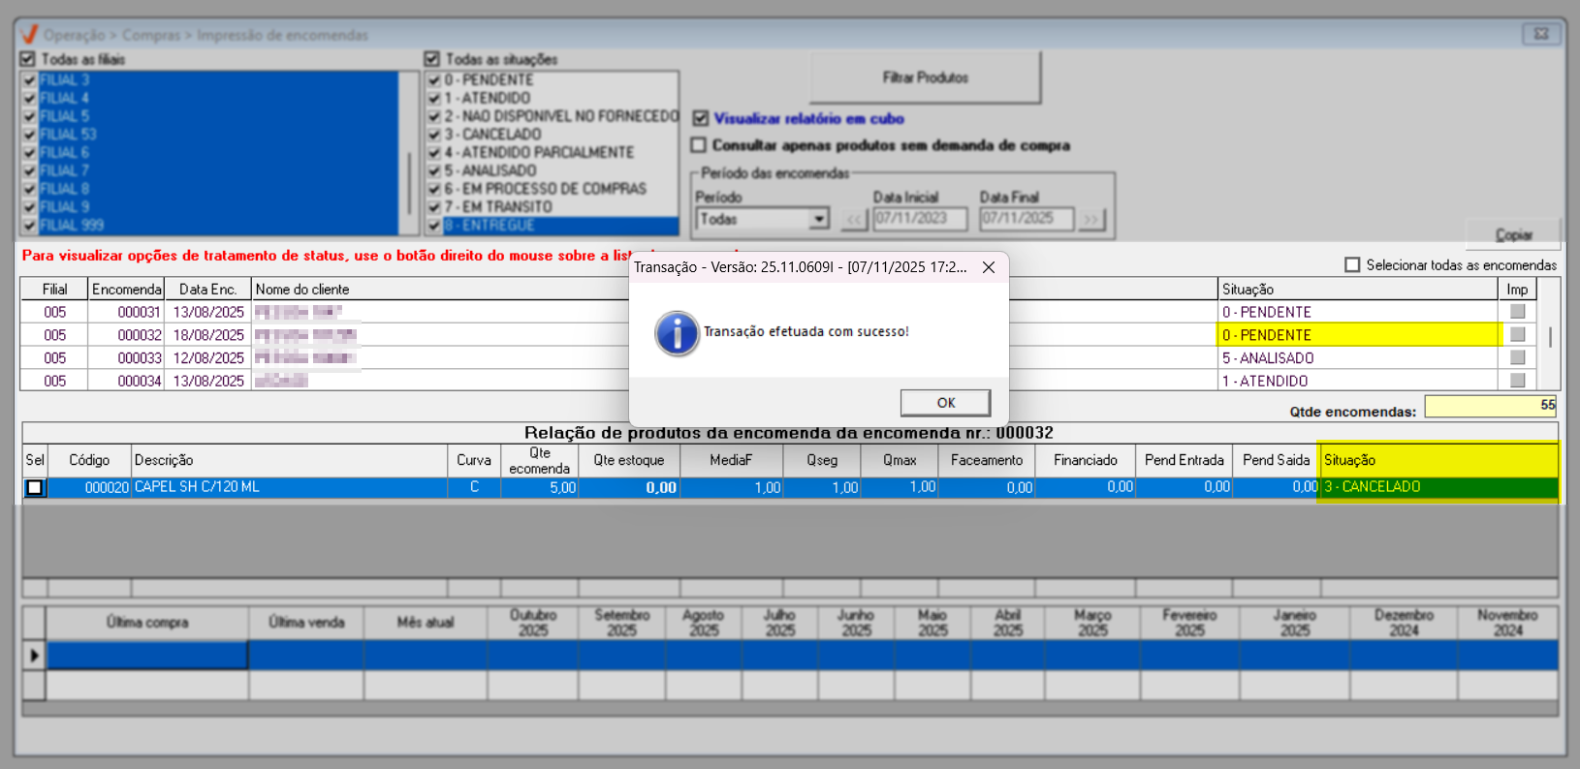
Task: Click the Curva column header
Action: click(x=474, y=460)
